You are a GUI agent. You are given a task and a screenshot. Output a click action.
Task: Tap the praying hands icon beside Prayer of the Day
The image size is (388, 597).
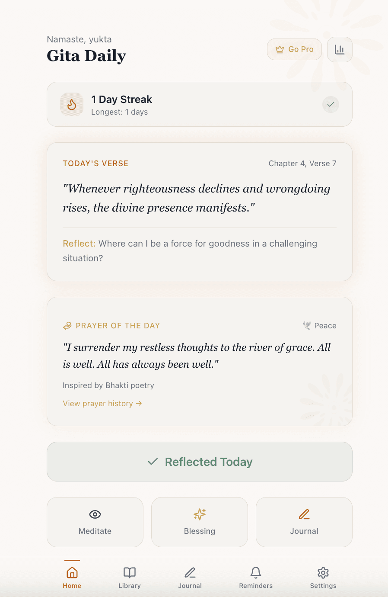[x=67, y=325]
